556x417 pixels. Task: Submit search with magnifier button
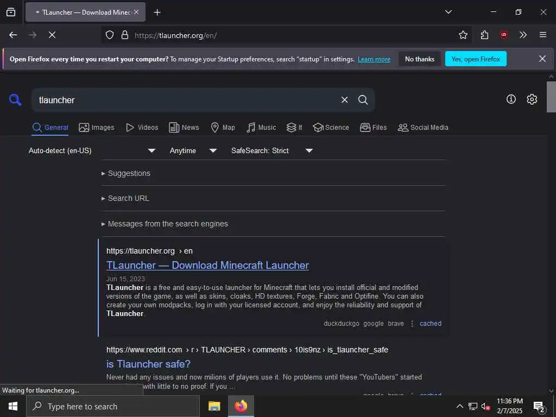pyautogui.click(x=363, y=100)
